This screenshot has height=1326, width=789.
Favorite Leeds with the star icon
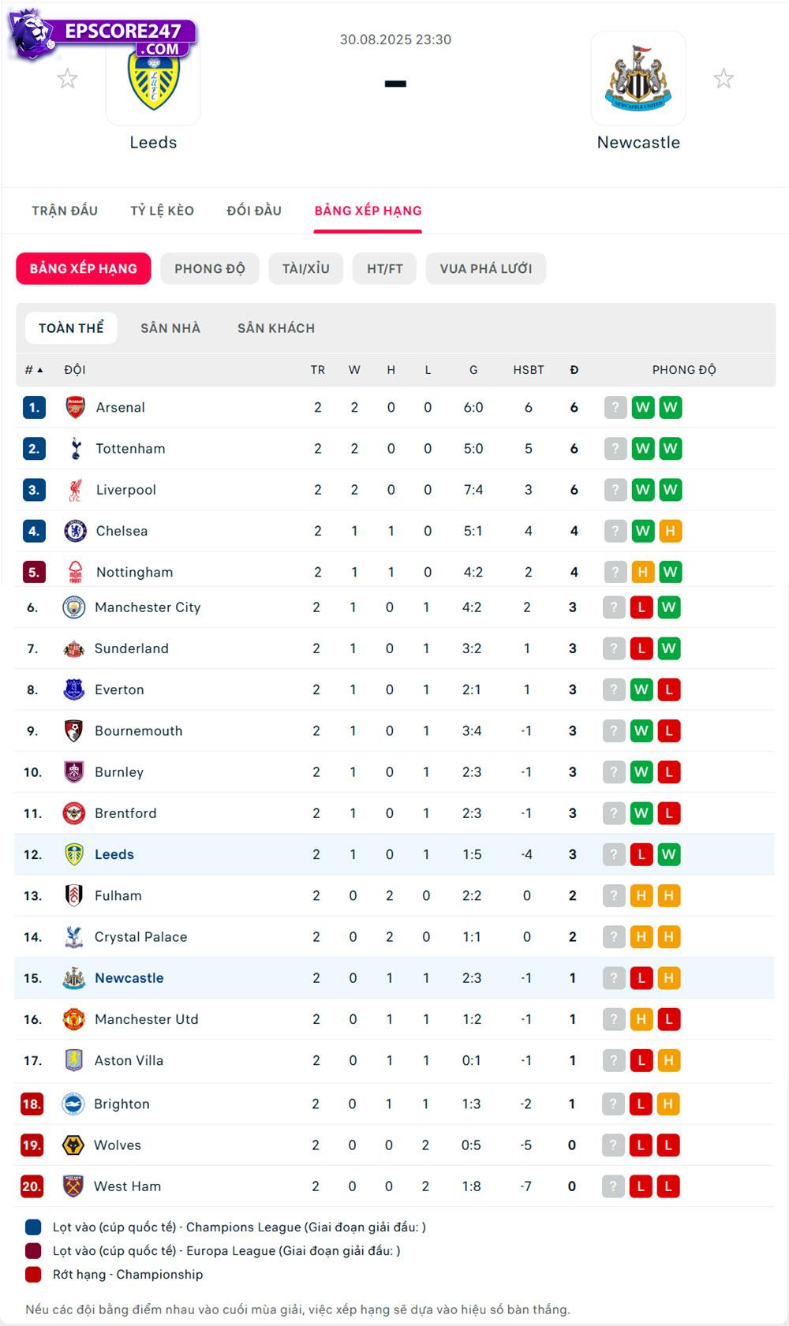point(68,79)
